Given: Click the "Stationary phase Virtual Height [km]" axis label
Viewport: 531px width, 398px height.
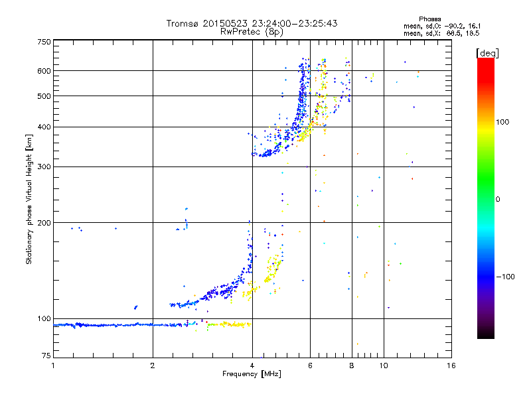Looking at the screenshot, I should coord(29,200).
